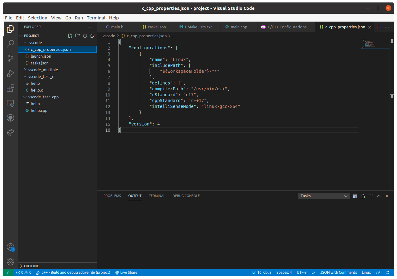The height and width of the screenshot is (279, 397).
Task: Open the Tasks output channel dropdown
Action: [324, 196]
